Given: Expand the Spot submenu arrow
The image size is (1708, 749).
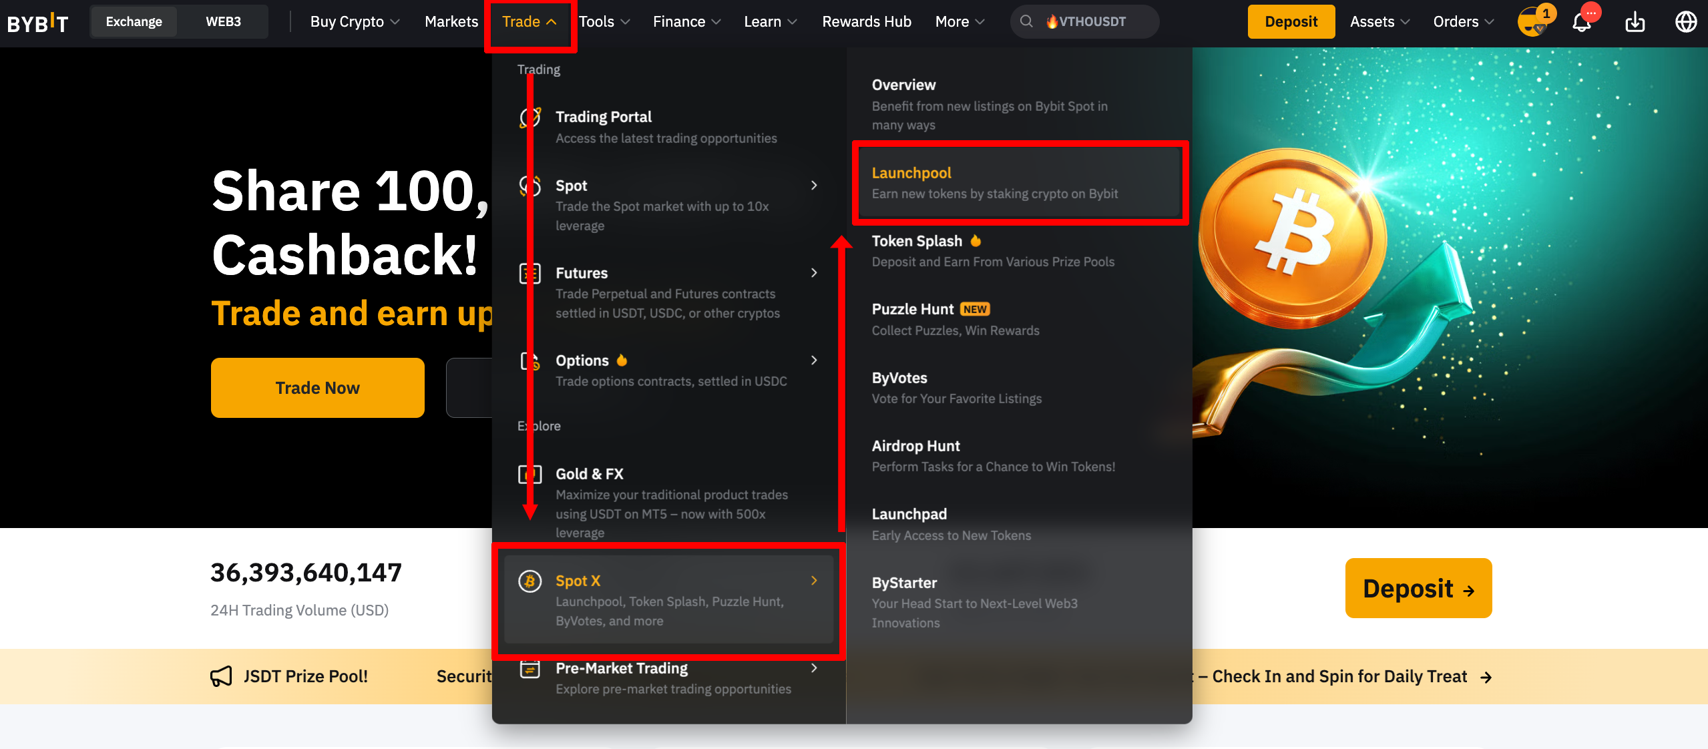Looking at the screenshot, I should coord(814,186).
